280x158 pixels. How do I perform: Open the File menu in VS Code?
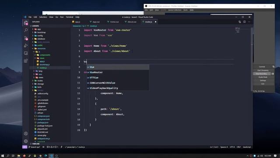coord(30,17)
